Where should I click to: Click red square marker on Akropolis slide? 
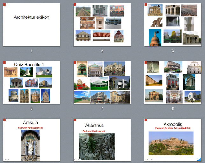tap(146, 120)
